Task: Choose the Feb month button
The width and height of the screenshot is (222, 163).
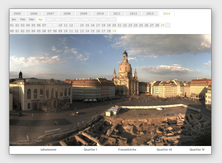Action: pyautogui.click(x=23, y=19)
